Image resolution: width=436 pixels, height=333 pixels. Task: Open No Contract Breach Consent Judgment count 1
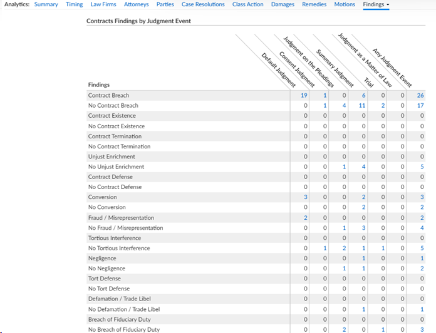[324, 106]
